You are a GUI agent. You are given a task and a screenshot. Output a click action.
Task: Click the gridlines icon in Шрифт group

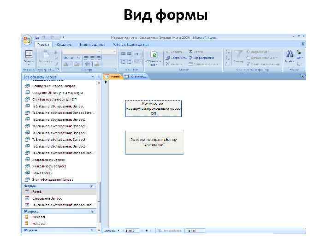(87, 64)
